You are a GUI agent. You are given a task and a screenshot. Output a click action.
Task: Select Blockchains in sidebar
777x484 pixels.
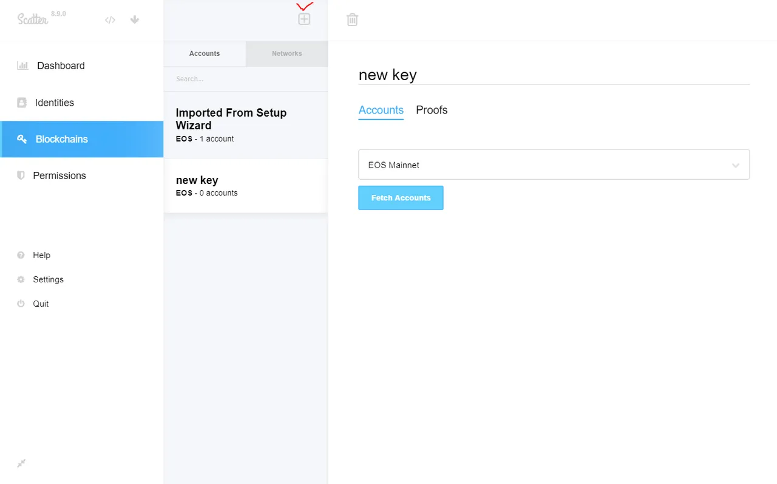(x=81, y=139)
